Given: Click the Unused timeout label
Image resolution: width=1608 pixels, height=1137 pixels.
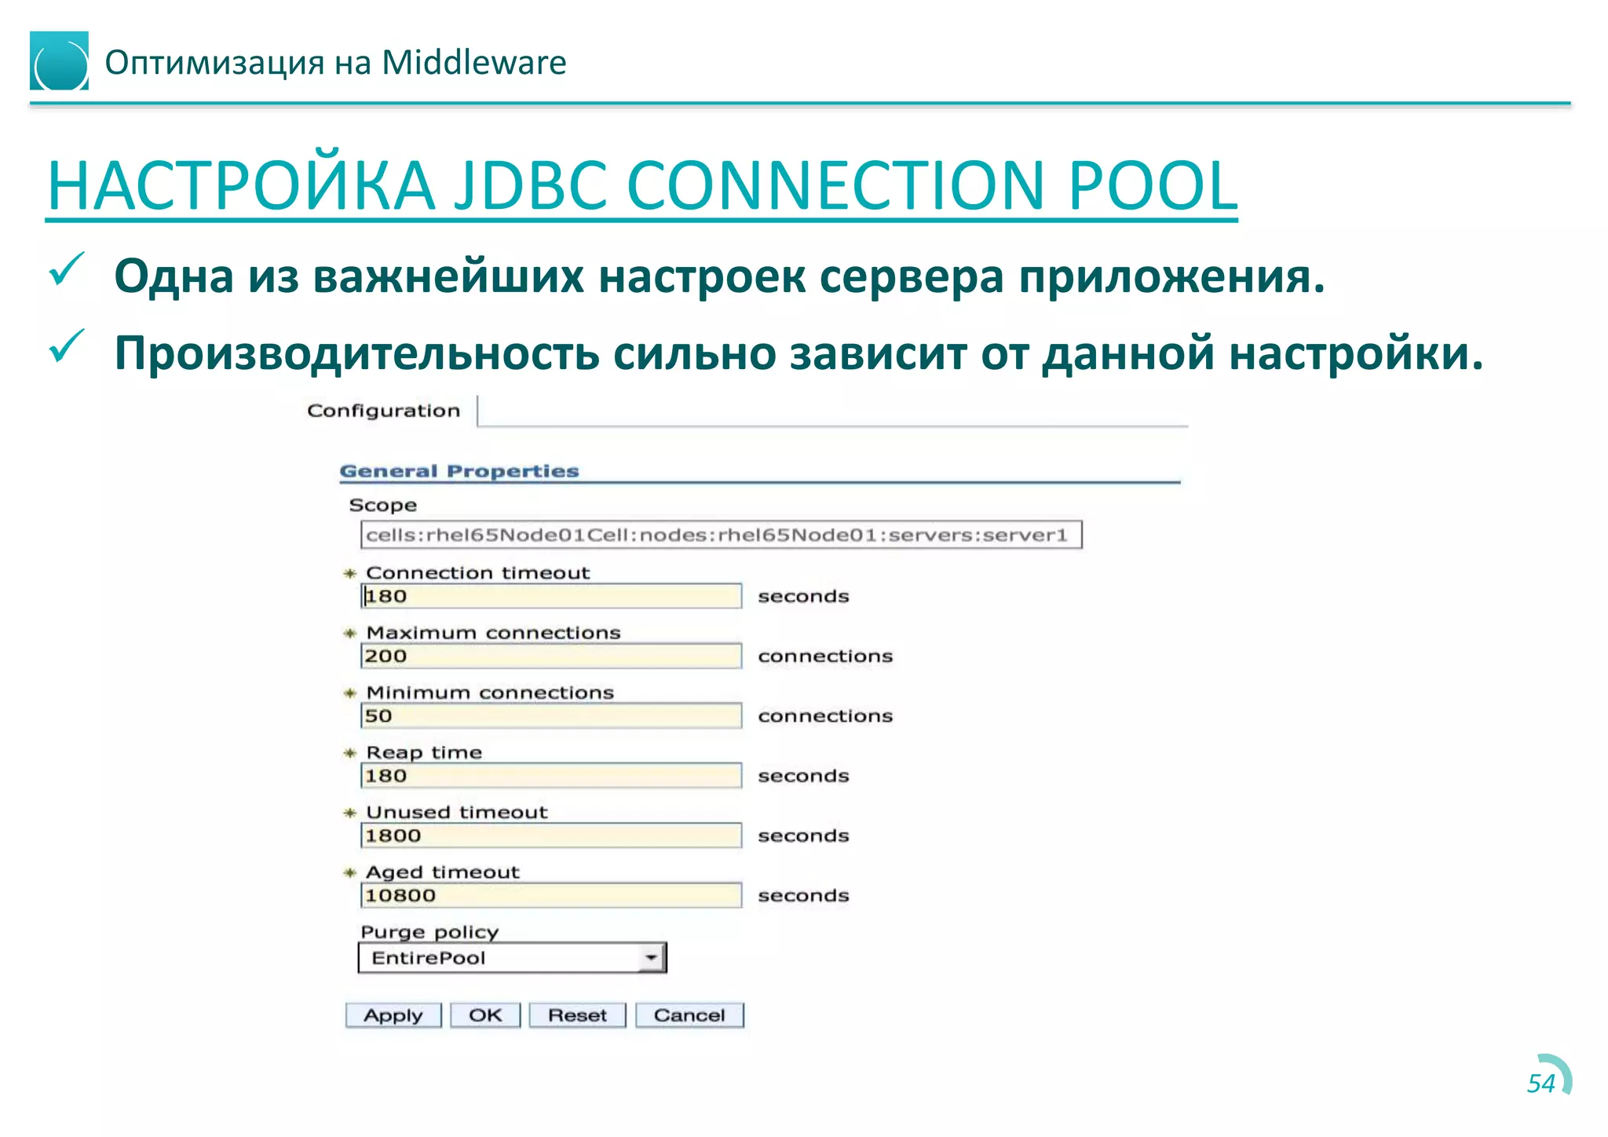Looking at the screenshot, I should (457, 813).
